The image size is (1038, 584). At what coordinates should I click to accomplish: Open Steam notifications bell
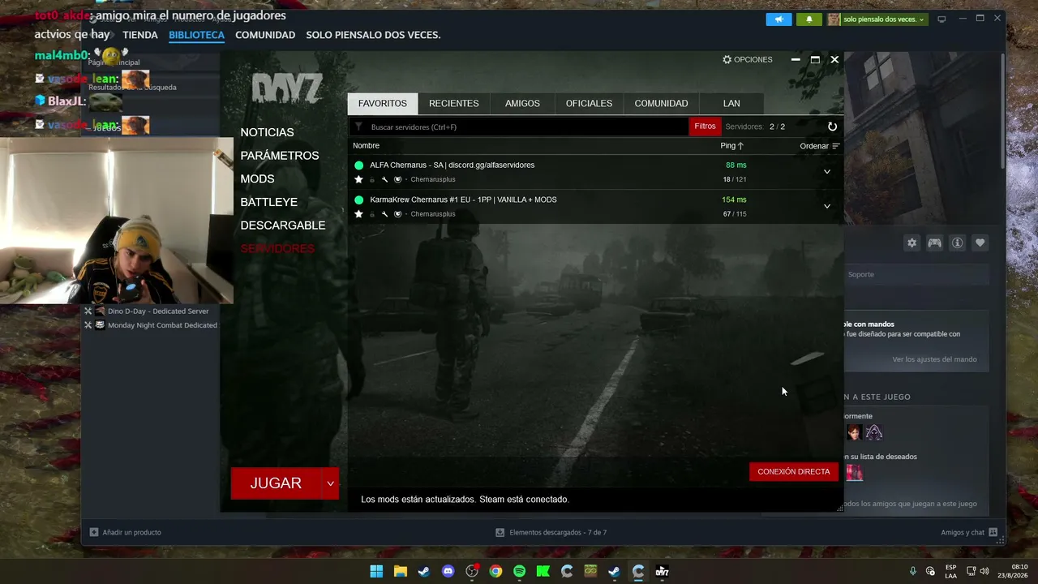[809, 19]
